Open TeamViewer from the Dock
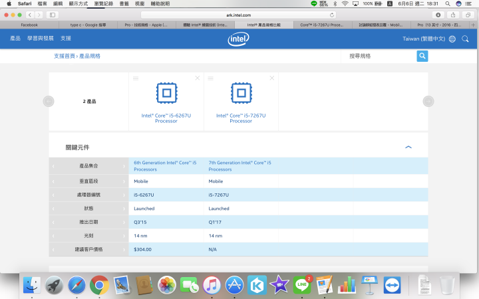The image size is (479, 299). (x=392, y=285)
